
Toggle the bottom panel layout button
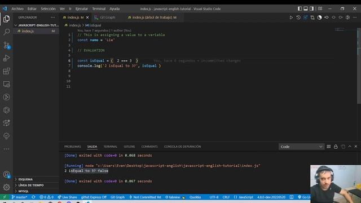[x=306, y=8]
